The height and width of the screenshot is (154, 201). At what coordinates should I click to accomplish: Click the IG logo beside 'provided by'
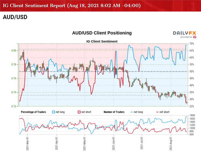pos(194,37)
